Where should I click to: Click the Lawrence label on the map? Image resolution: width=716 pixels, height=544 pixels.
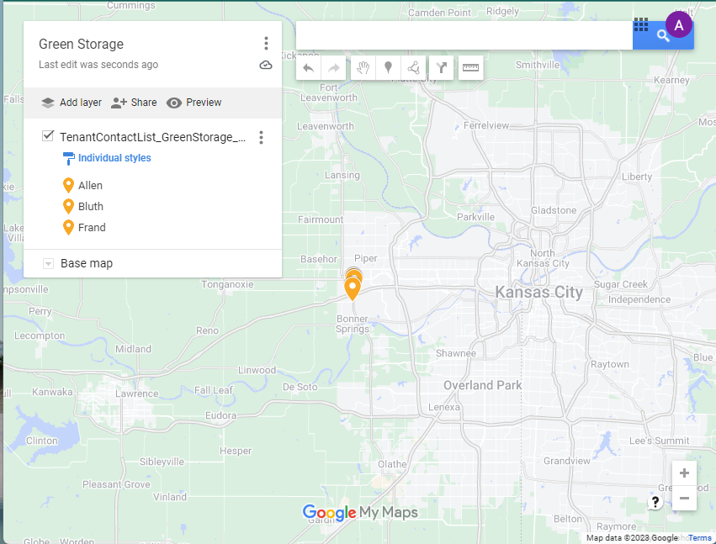coord(136,393)
